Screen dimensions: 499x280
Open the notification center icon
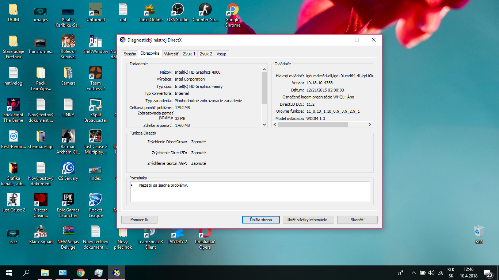click(x=487, y=273)
